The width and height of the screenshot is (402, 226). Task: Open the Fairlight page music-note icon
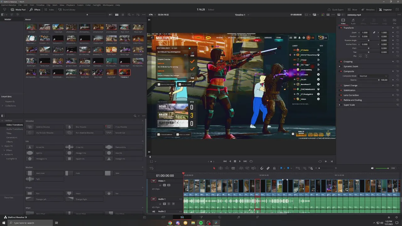click(239, 217)
